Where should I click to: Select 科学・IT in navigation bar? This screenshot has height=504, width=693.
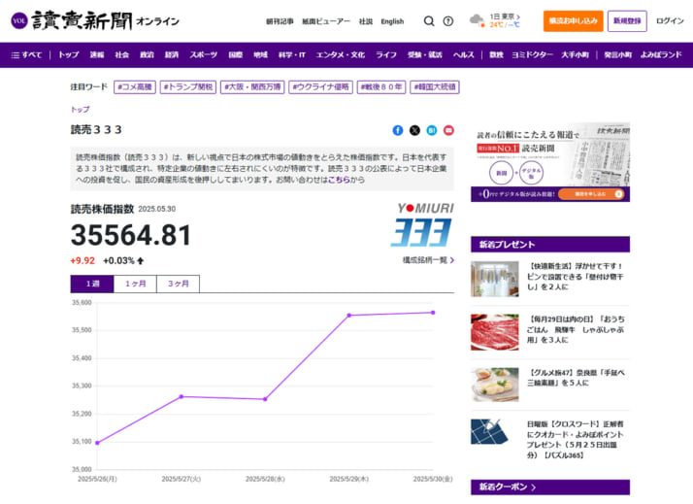click(292, 54)
